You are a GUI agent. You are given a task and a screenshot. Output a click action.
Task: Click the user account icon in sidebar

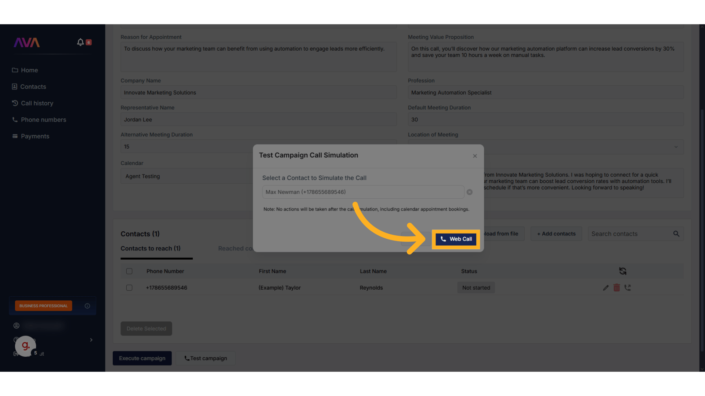(x=17, y=326)
